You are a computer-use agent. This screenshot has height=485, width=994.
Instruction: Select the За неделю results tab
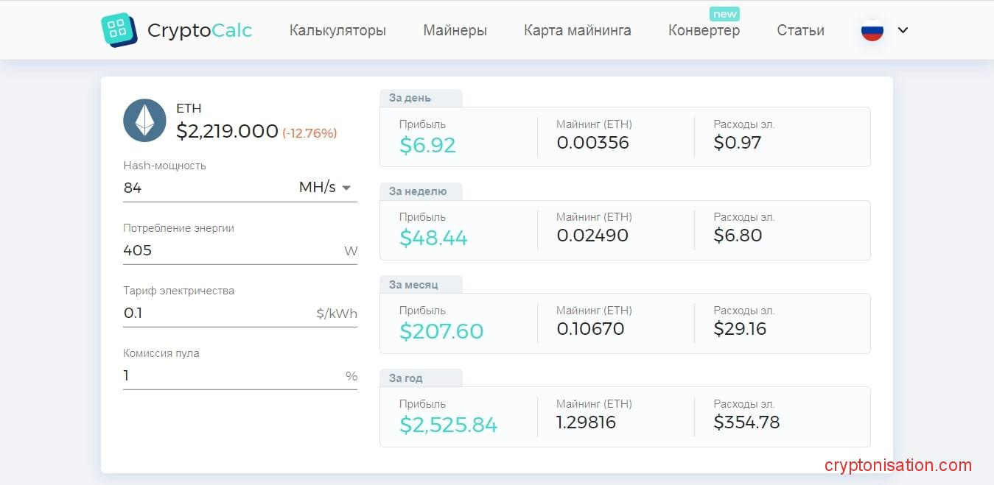tap(418, 191)
